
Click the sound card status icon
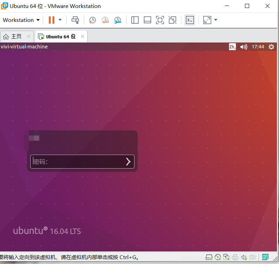point(244,257)
